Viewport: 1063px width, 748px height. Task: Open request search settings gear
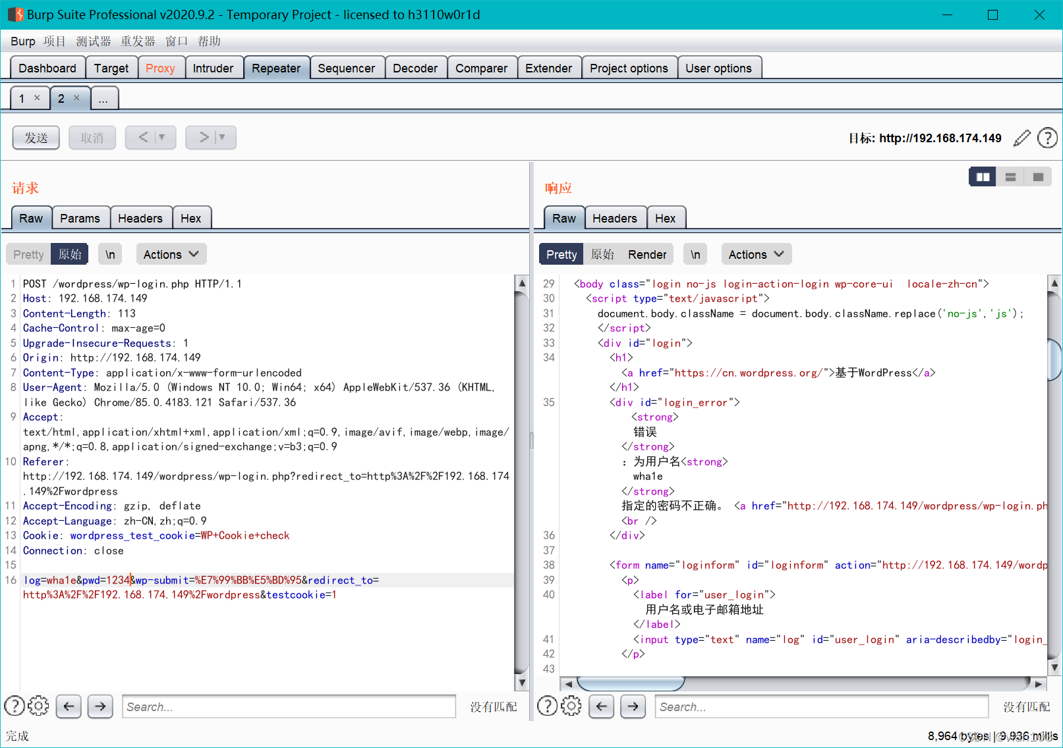(38, 706)
